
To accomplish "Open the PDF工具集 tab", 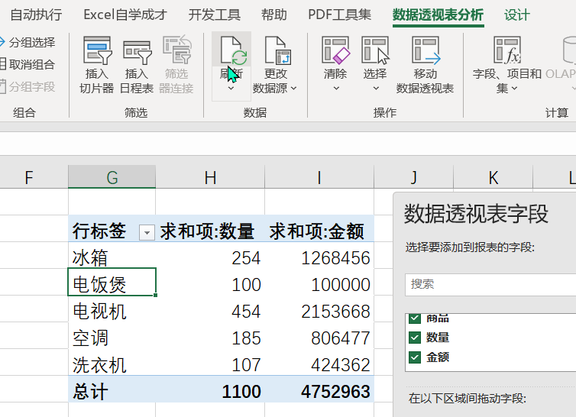I will click(339, 15).
